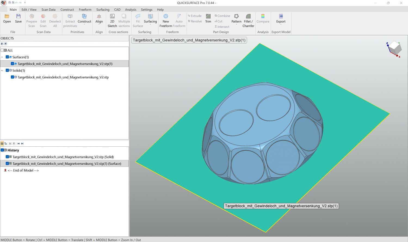The width and height of the screenshot is (408, 242).
Task: Click the New Freeform icon
Action: [166, 16]
